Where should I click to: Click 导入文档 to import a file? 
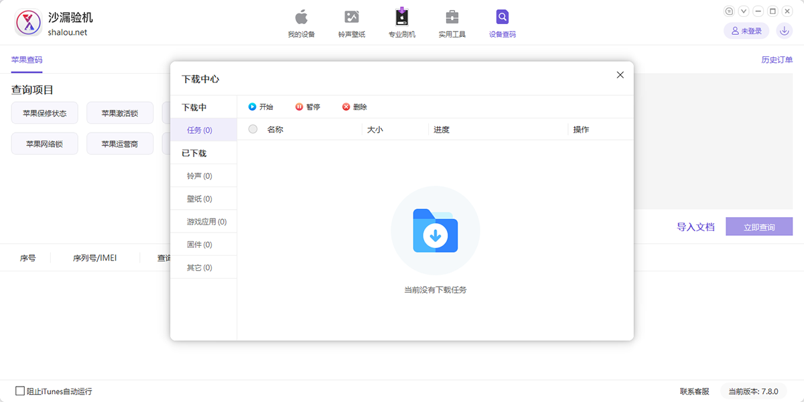tap(695, 227)
